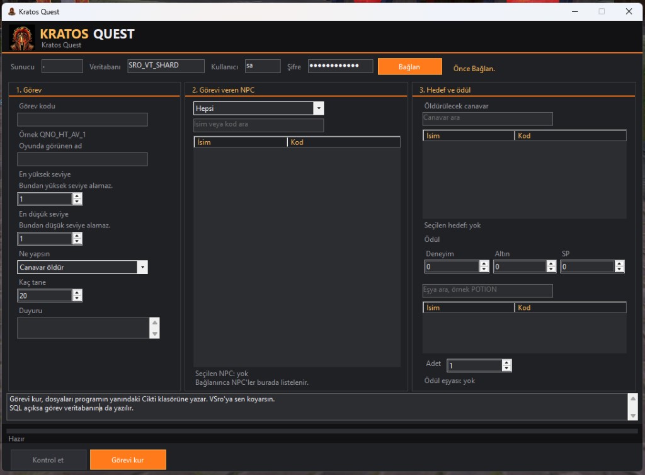Sort reward item list by Kod column
This screenshot has height=475, width=645.
click(x=570, y=307)
